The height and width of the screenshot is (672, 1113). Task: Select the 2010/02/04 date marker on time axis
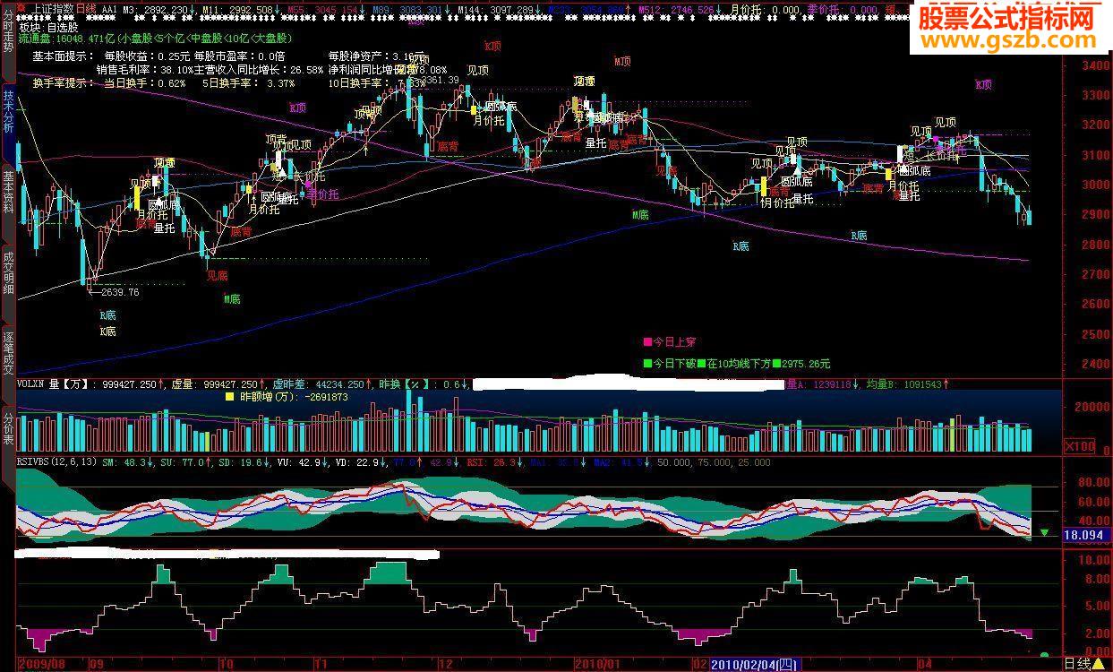tap(752, 665)
